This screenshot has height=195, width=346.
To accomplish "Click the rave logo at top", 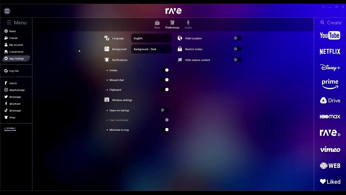I will [x=173, y=11].
